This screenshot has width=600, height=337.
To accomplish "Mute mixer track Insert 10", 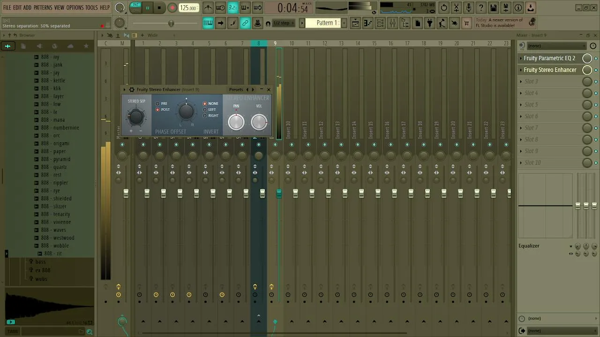I will (x=292, y=145).
